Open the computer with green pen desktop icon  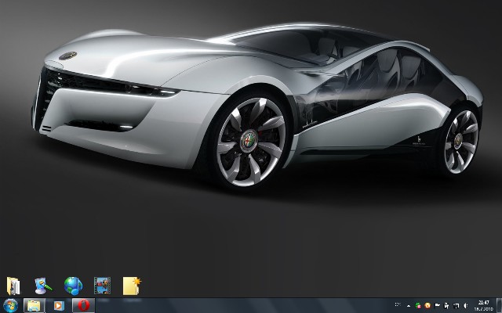pos(42,285)
